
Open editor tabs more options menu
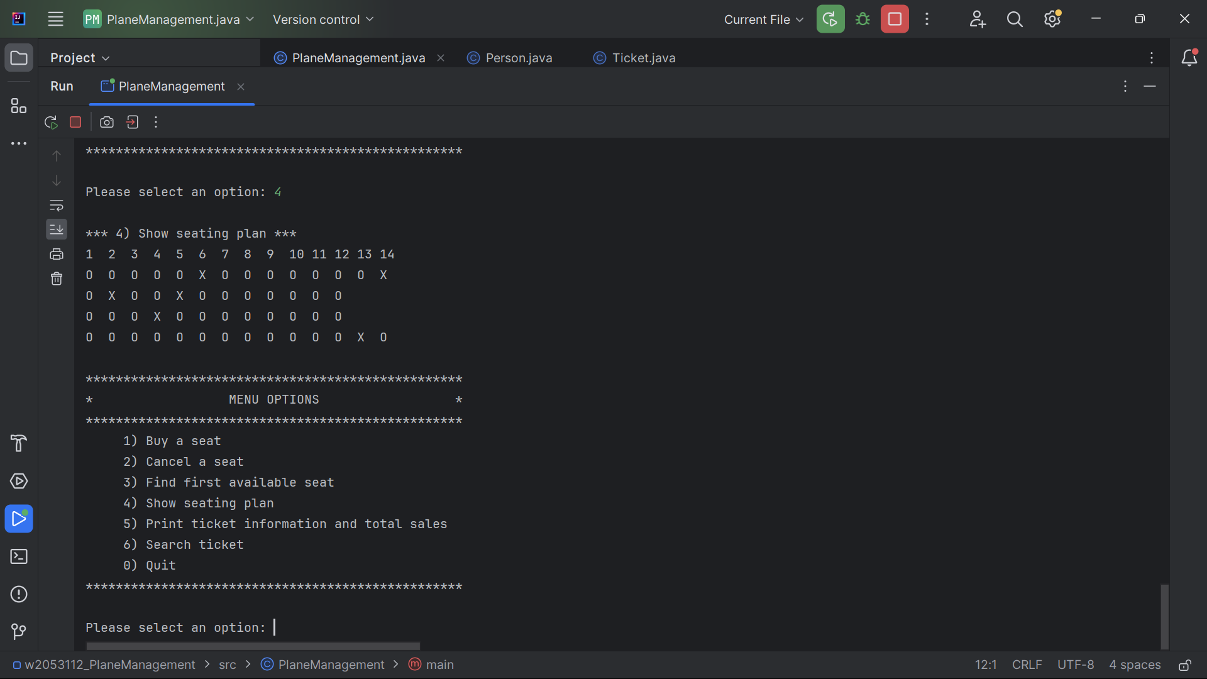click(1152, 58)
